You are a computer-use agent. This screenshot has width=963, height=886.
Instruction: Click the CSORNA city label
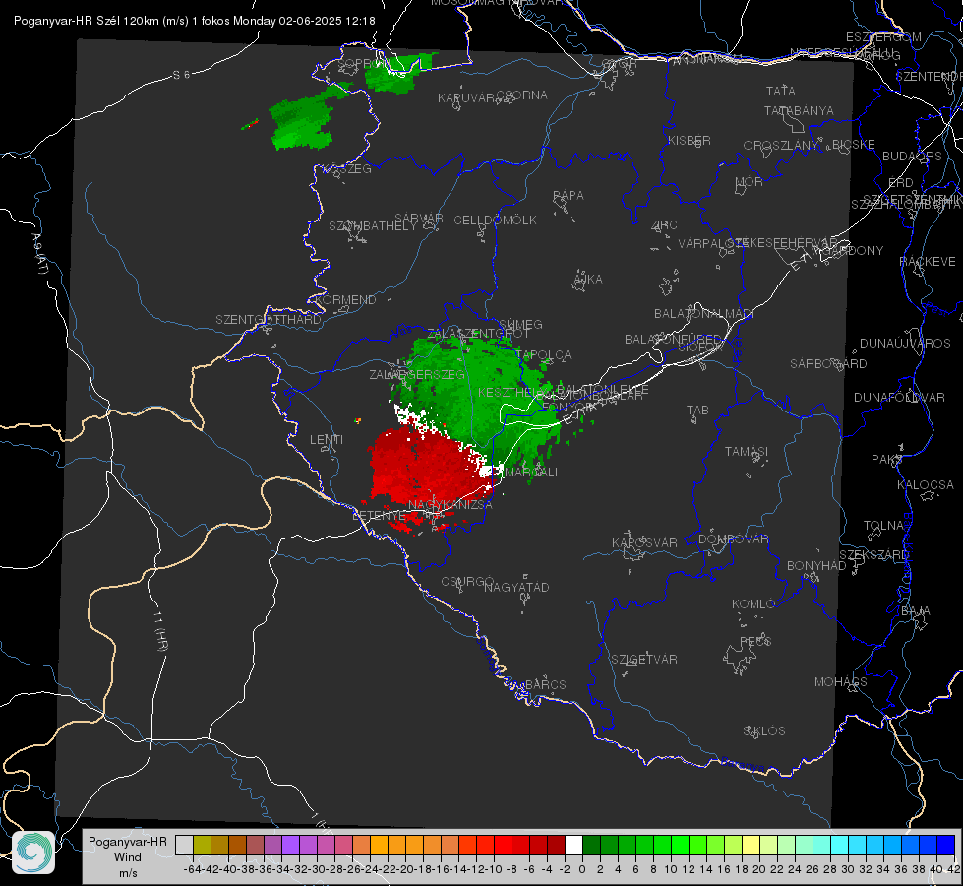tap(522, 95)
